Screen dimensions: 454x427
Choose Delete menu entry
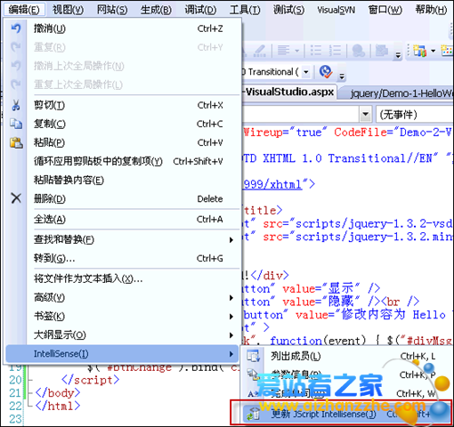click(x=122, y=198)
